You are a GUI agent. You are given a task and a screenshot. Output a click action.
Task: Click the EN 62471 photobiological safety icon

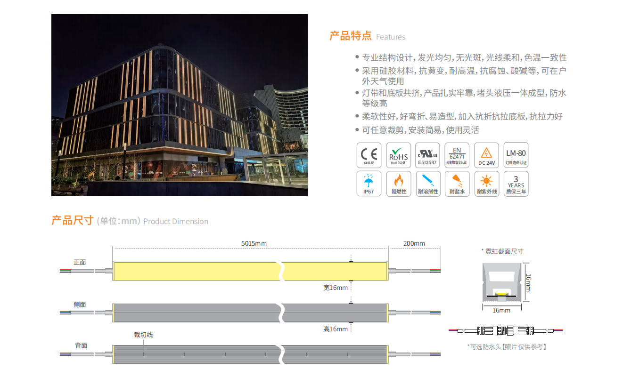(x=457, y=155)
